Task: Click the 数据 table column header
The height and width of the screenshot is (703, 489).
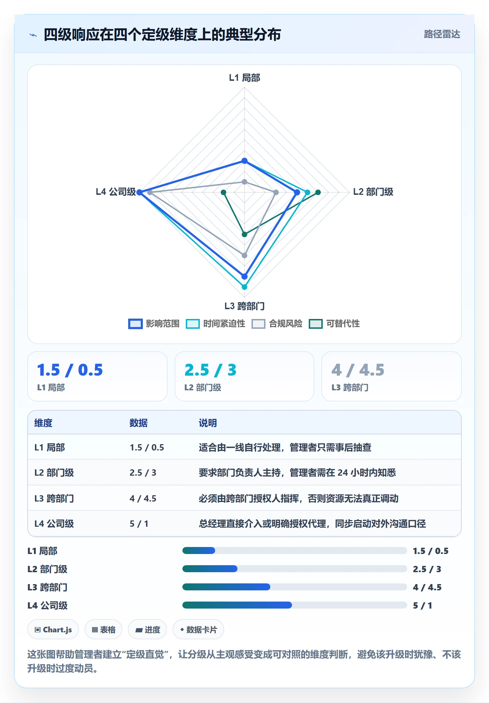Action: click(x=139, y=423)
